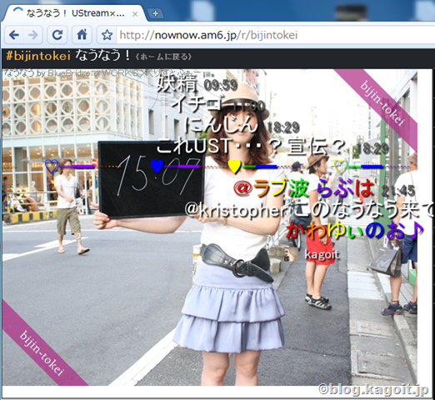435x400 pixels.
Task: Click the browser forward arrow button
Action: [33, 35]
